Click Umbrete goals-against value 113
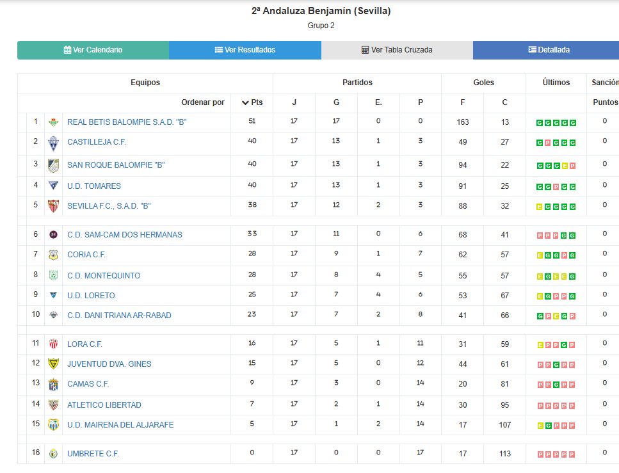Screen dimensions: 619x473 pyautogui.click(x=505, y=454)
